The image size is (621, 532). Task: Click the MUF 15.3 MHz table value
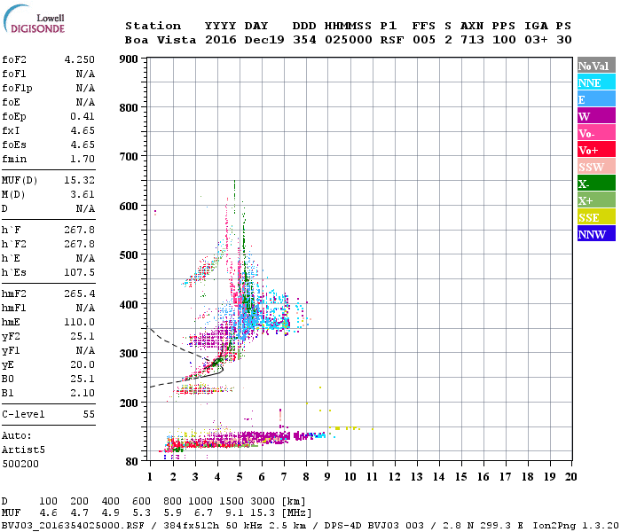(x=263, y=513)
